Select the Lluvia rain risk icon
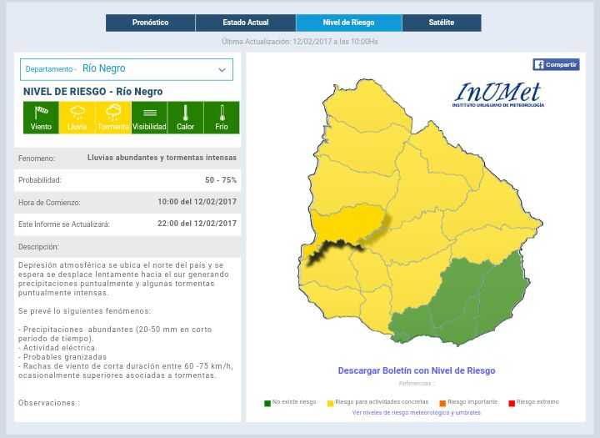 (77, 118)
